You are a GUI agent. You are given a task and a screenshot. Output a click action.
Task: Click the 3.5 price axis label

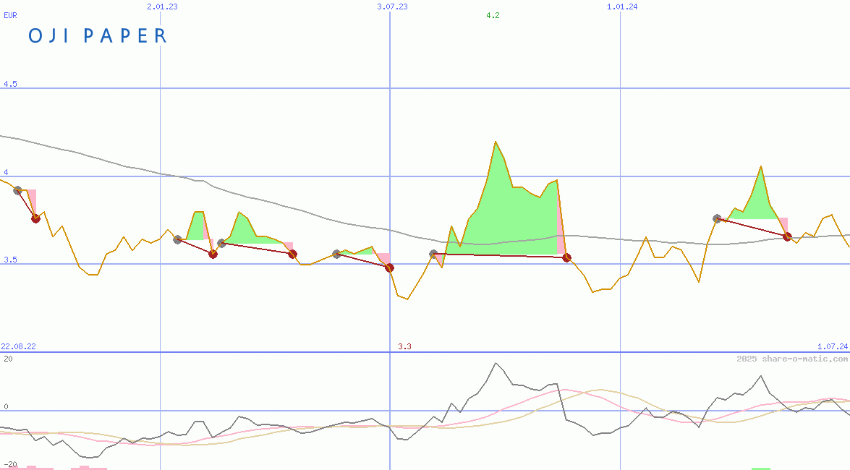point(10,260)
